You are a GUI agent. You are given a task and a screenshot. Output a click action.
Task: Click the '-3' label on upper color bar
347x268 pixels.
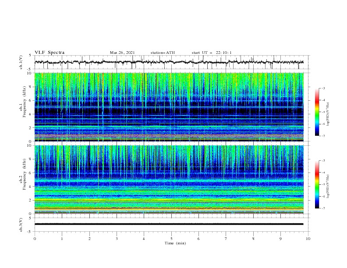click(323, 88)
